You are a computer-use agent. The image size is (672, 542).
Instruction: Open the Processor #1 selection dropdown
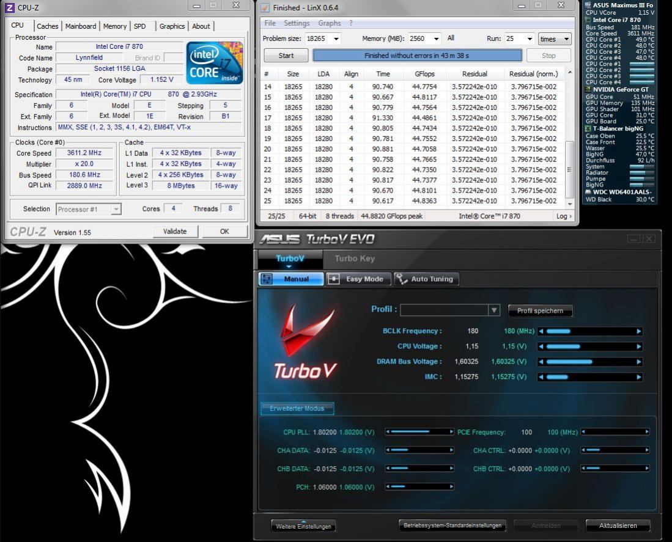click(x=116, y=210)
